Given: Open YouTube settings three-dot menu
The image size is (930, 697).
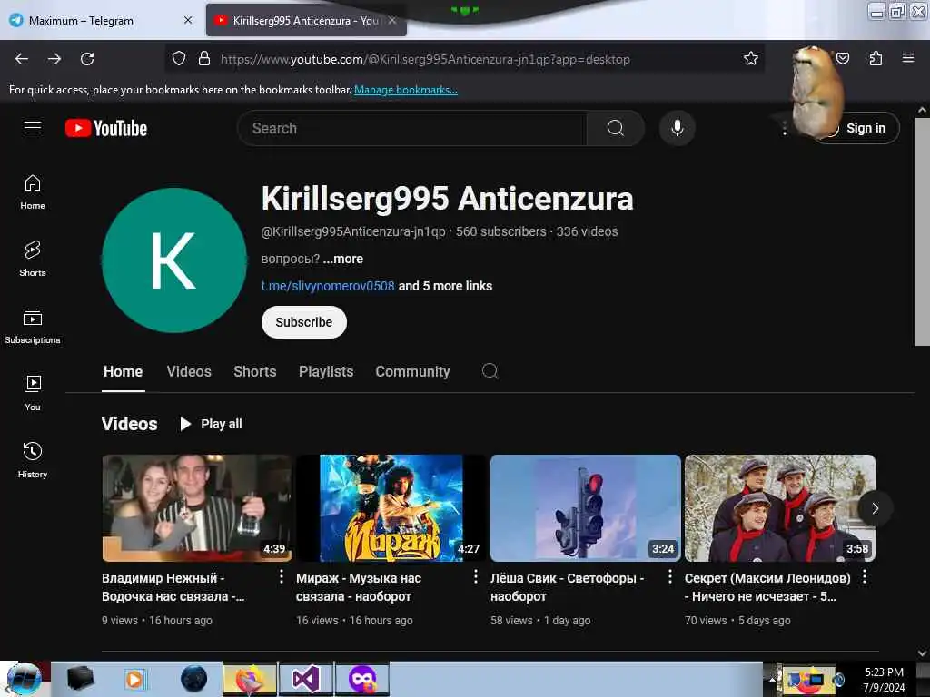Looking at the screenshot, I should (x=784, y=128).
